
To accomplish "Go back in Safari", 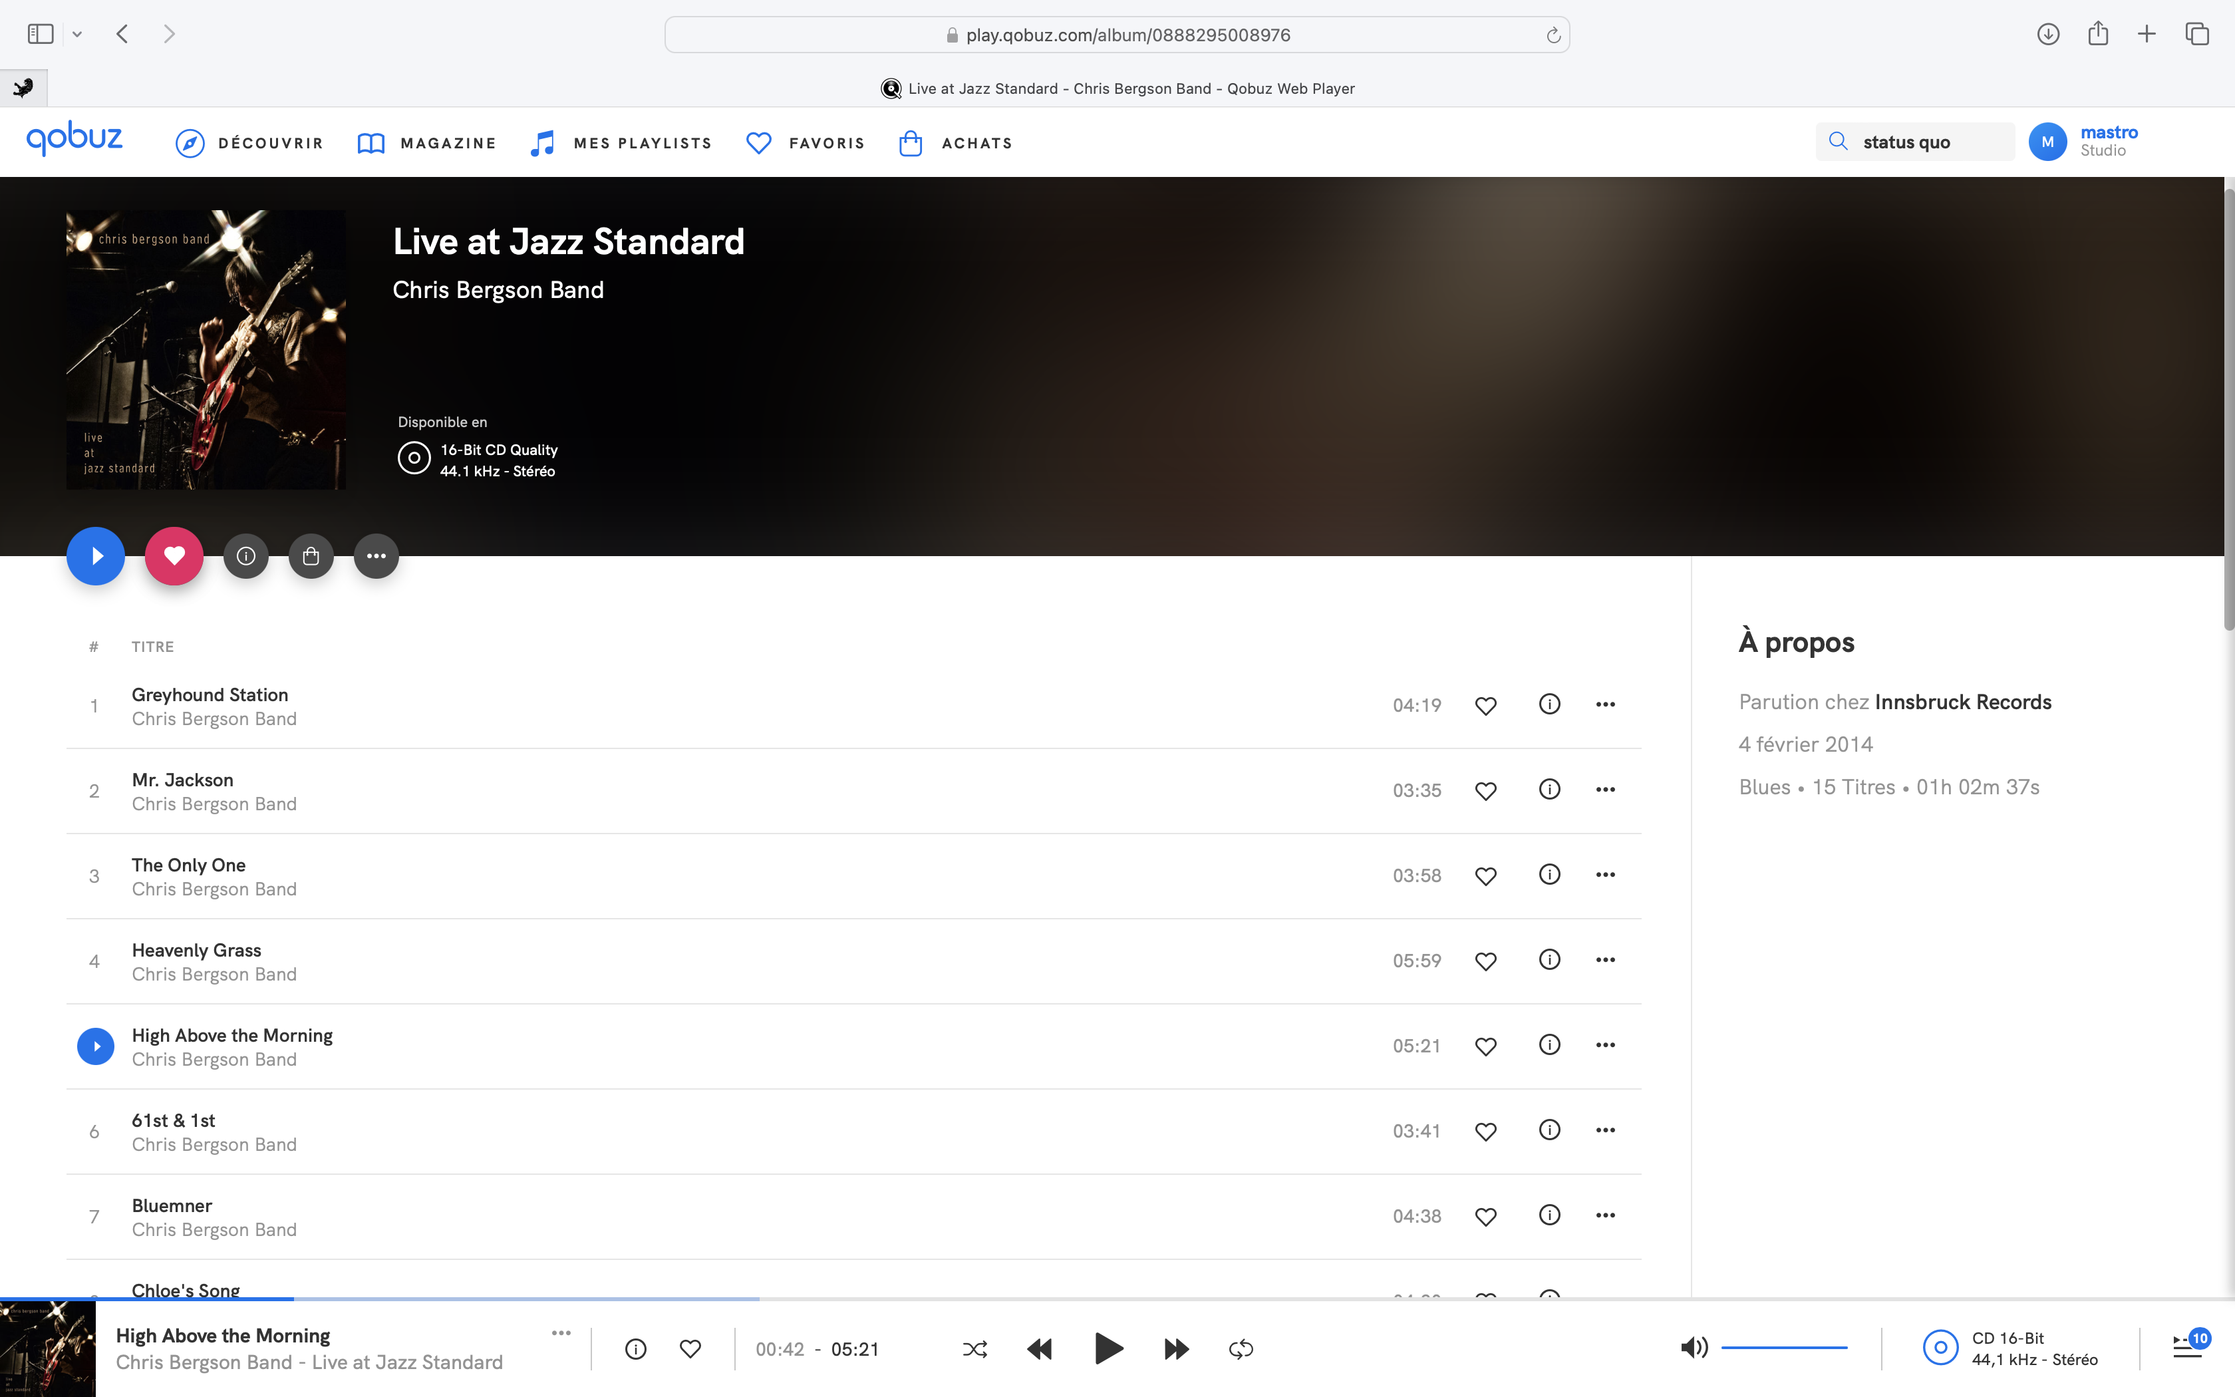I will pyautogui.click(x=122, y=34).
